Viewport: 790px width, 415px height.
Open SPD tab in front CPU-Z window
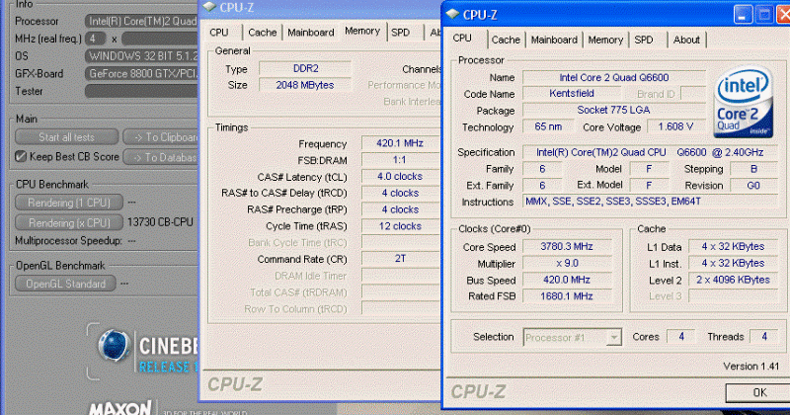[x=644, y=40]
